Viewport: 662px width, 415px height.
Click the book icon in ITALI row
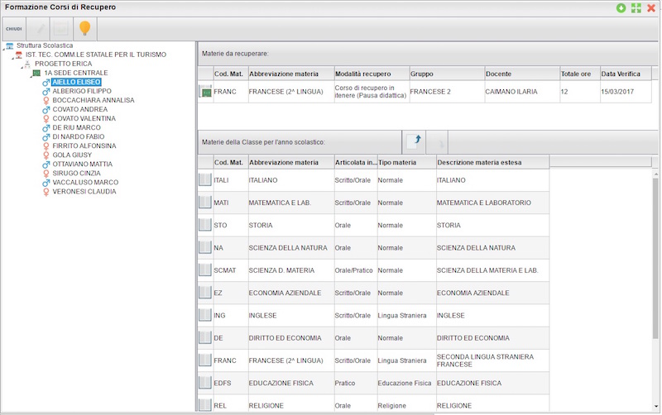(204, 179)
